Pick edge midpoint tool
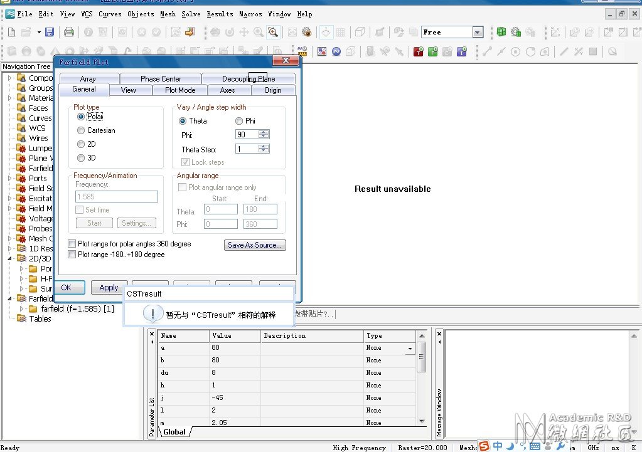642x452 pixels. click(501, 51)
